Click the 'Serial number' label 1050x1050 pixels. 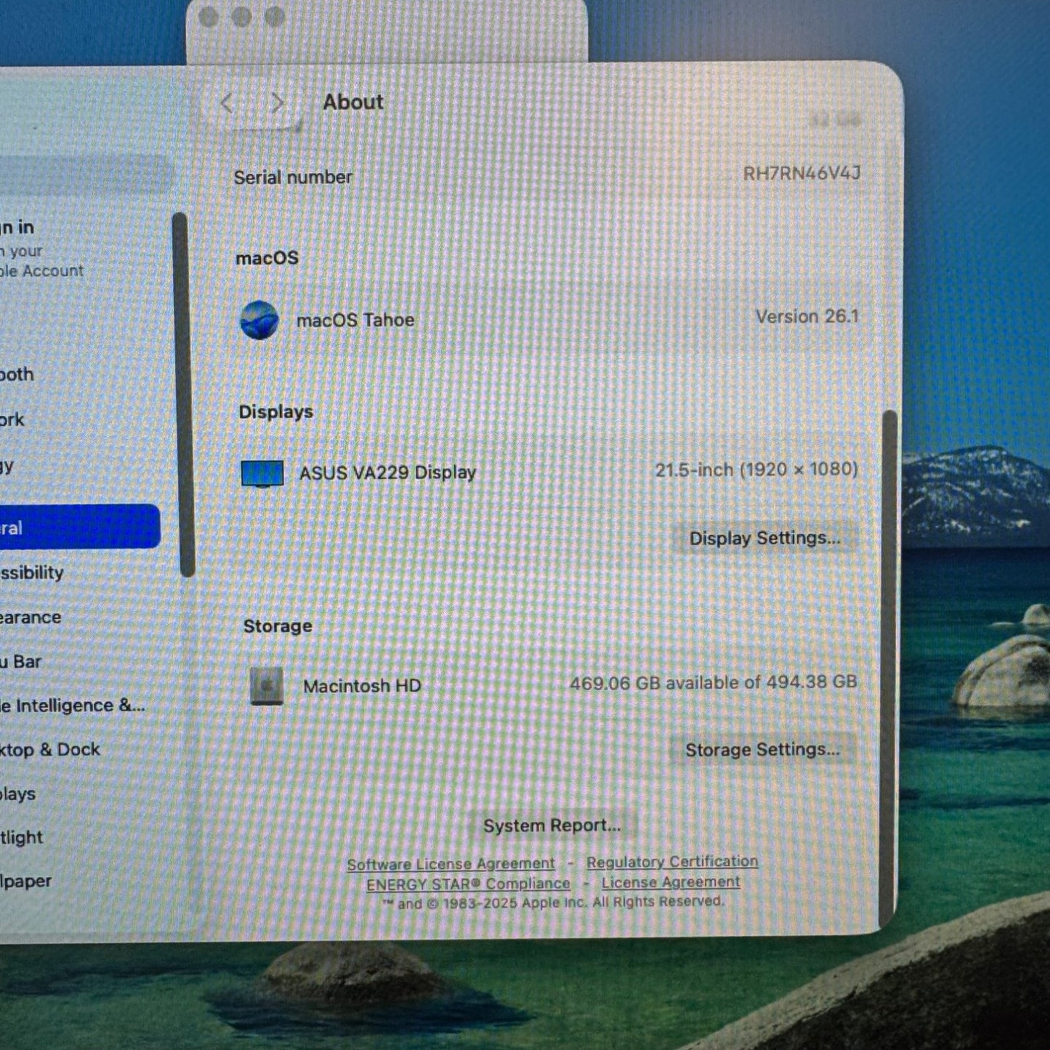[x=293, y=177]
